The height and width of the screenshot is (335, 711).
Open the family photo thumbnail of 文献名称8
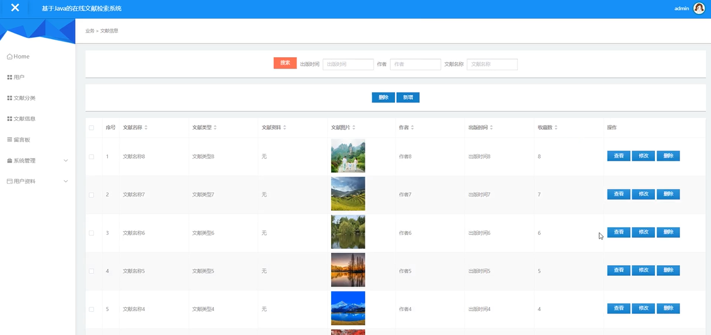point(348,156)
